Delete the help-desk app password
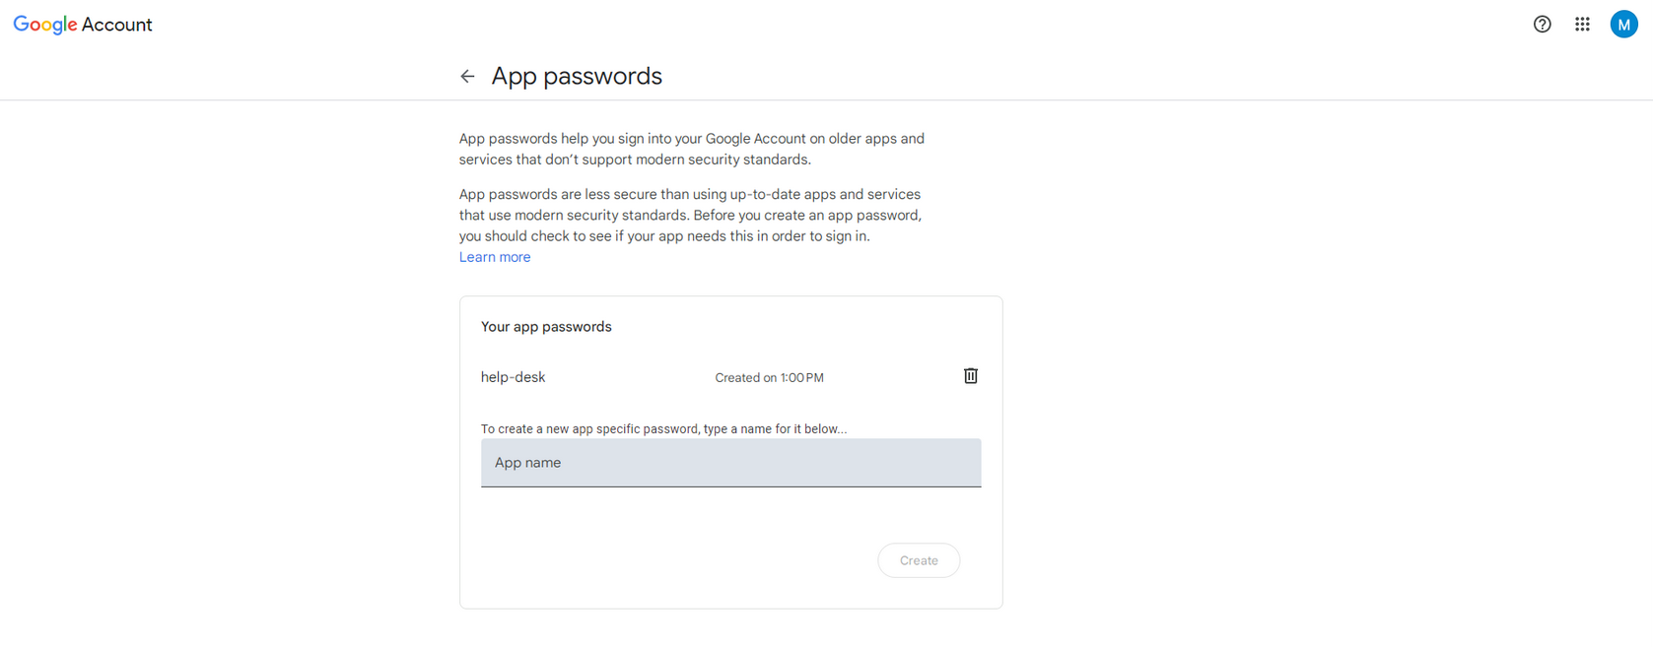 pos(971,376)
